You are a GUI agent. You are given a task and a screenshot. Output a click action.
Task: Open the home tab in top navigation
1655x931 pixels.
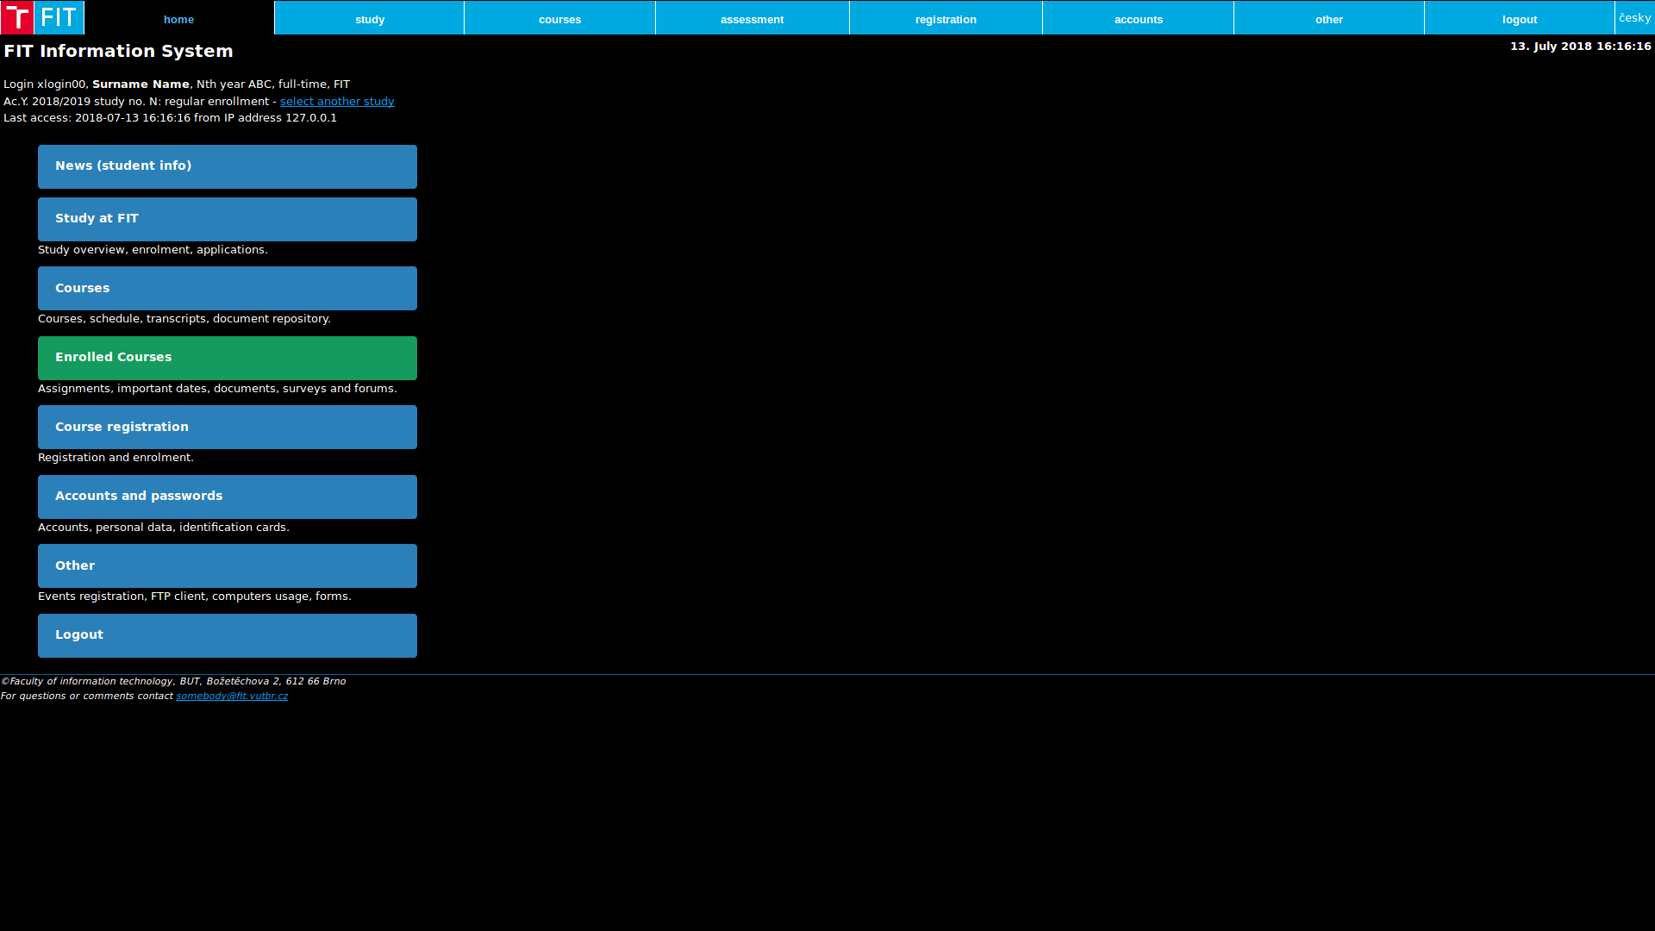coord(178,19)
